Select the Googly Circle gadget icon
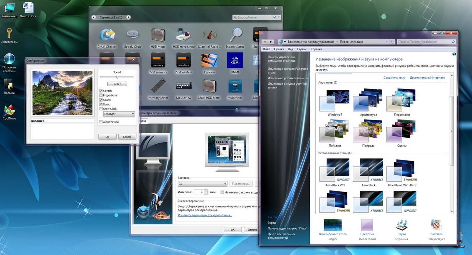This screenshot has width=472, height=255. [132, 35]
